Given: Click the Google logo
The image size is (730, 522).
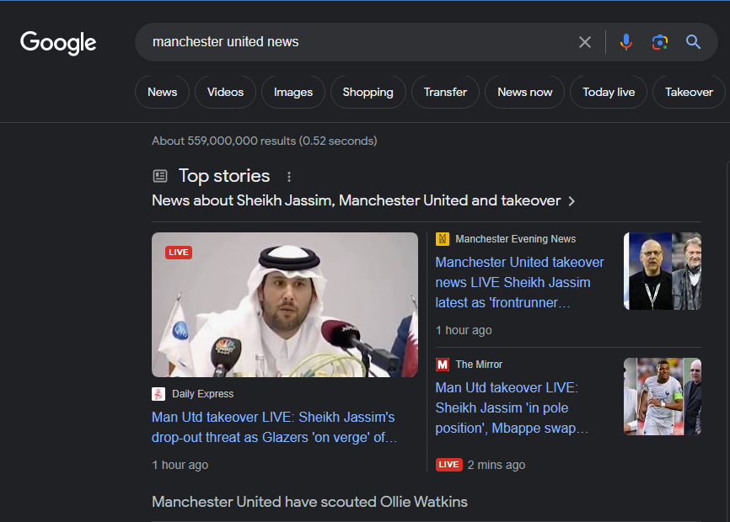Looking at the screenshot, I should [58, 43].
